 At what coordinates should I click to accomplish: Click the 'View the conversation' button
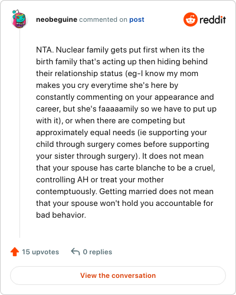coord(118,276)
